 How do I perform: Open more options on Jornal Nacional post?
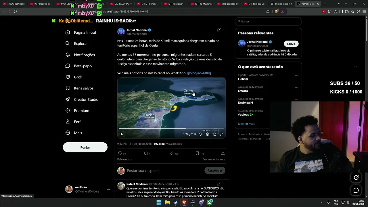(224, 30)
